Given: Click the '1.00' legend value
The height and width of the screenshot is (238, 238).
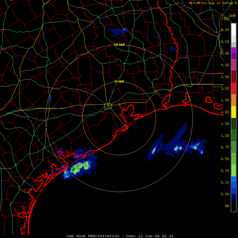Looking at the screenshot, I should click(x=225, y=135).
